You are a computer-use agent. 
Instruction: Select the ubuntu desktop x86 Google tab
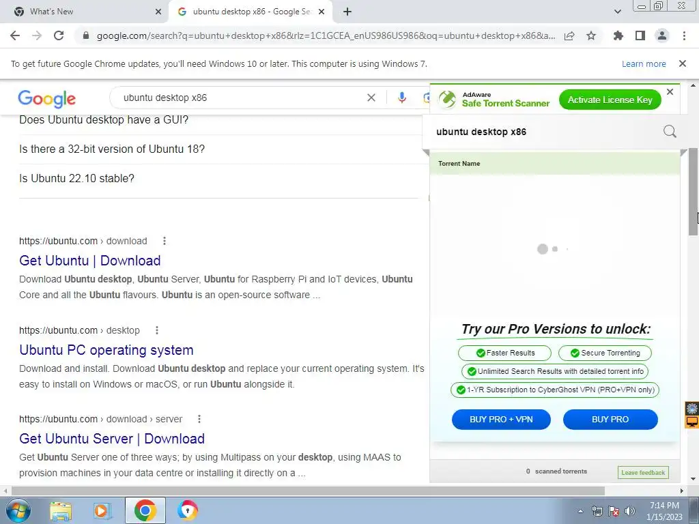251,12
